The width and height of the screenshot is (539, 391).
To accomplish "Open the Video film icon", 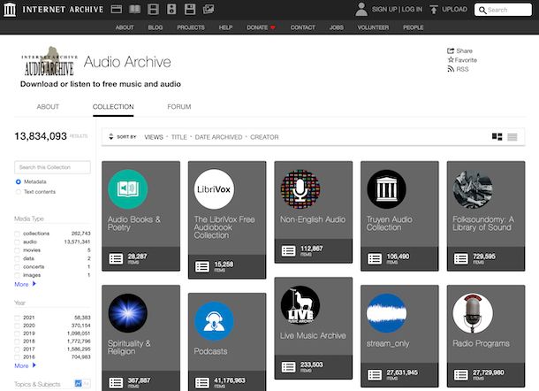I will (x=153, y=10).
